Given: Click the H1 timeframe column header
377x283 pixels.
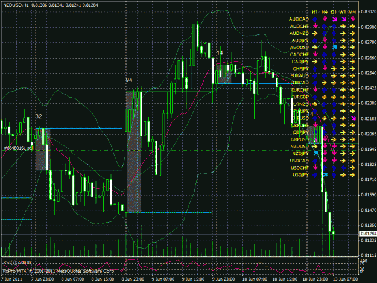Looking at the screenshot, I should [315, 12].
